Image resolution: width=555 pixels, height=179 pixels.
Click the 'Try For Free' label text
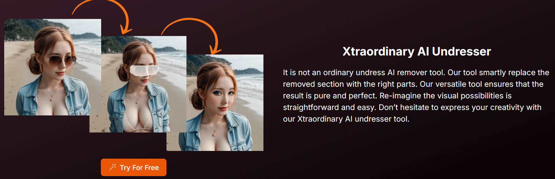(x=139, y=168)
